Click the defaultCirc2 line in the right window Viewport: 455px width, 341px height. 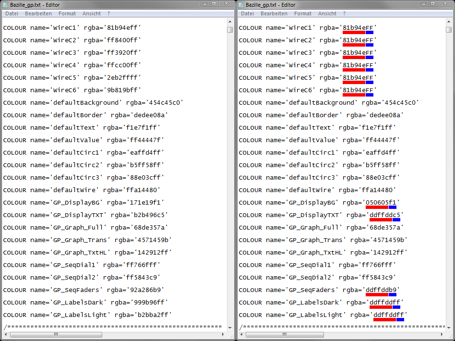(319, 165)
